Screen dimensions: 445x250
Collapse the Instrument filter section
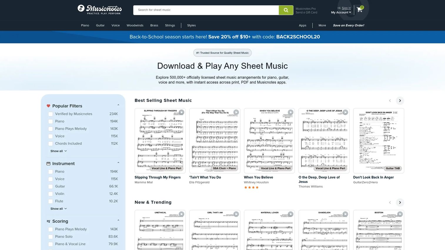pos(118,163)
